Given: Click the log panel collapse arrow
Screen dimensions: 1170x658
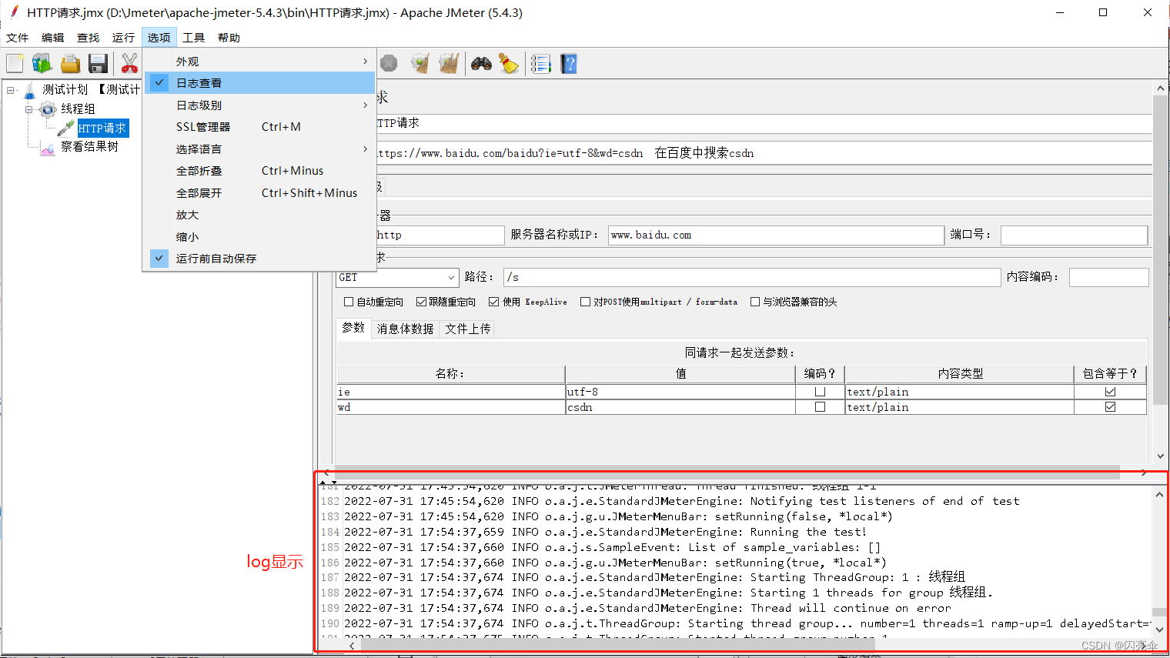Looking at the screenshot, I should (x=333, y=482).
